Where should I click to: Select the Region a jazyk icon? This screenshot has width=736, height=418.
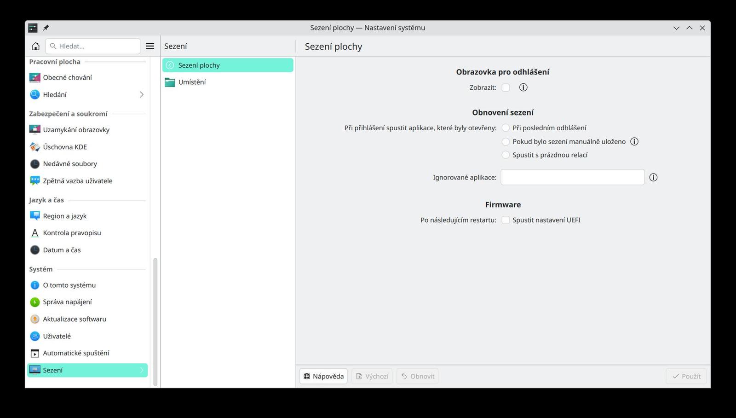pos(34,215)
